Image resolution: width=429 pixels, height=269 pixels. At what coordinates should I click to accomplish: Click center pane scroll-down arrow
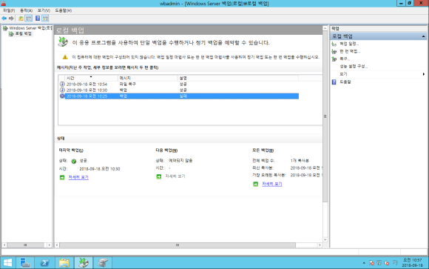pyautogui.click(x=325, y=239)
